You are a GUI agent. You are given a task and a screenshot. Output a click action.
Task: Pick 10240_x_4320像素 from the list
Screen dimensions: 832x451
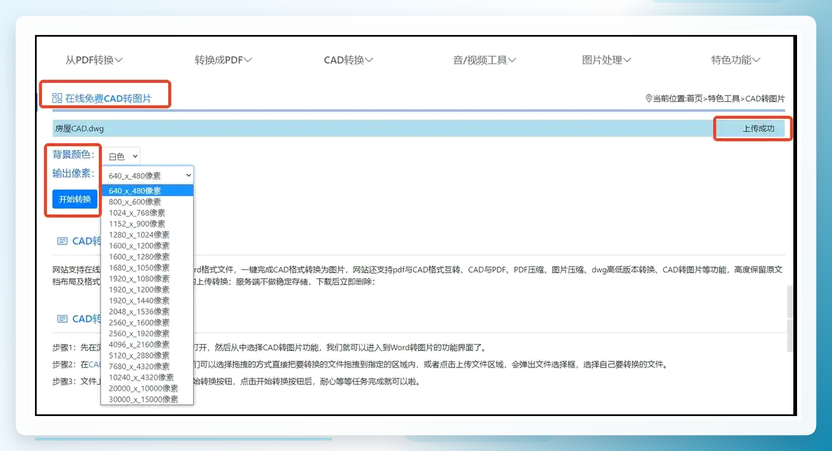(x=147, y=377)
